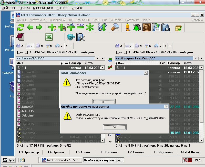Open the Настройка menu
205x167 pixels.
point(132,20)
